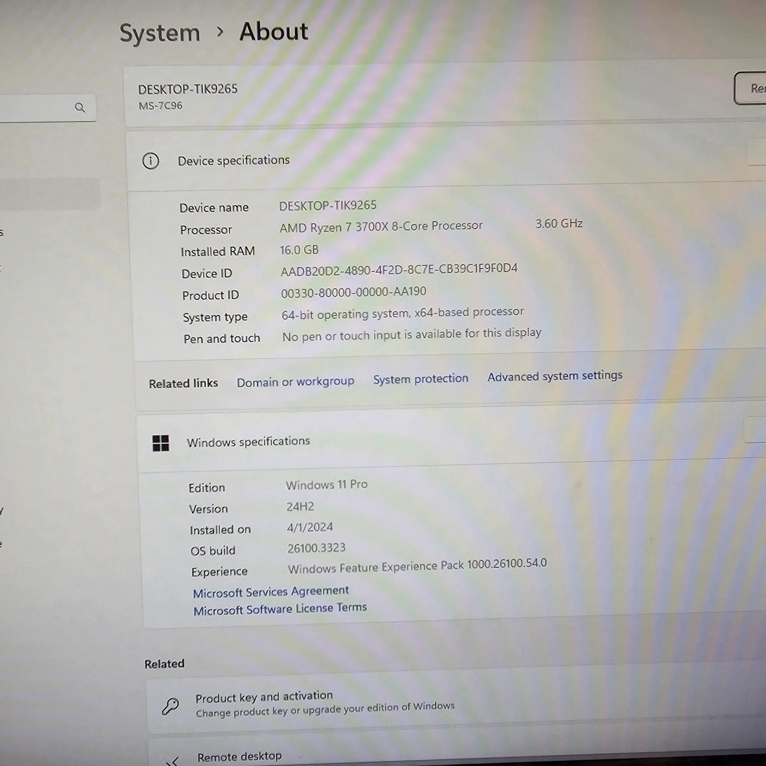Screen dimensions: 766x766
Task: Select the Device ID AADB20D2 value
Action: (x=399, y=270)
